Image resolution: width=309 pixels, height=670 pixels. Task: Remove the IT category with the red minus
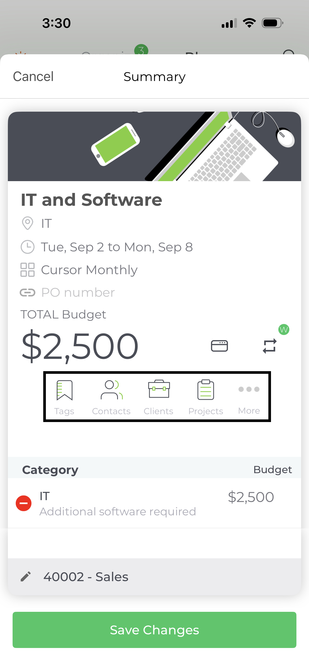coord(24,503)
